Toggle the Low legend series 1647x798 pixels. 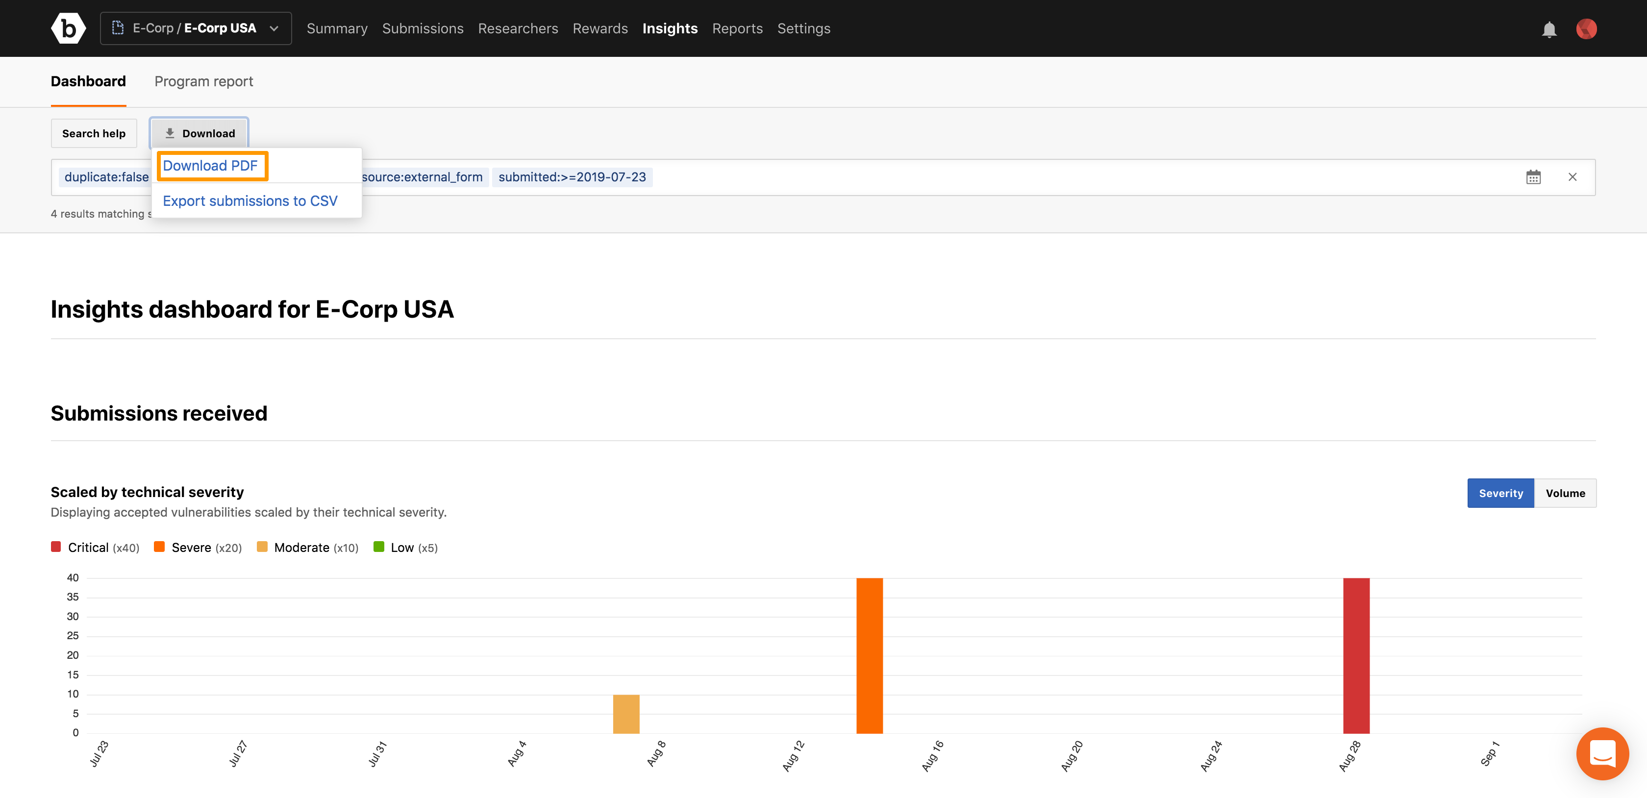(x=402, y=548)
